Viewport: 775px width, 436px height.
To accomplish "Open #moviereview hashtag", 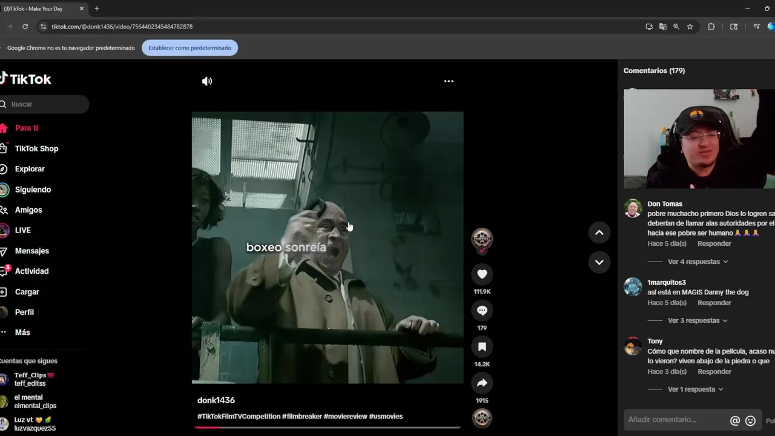I will pos(346,417).
